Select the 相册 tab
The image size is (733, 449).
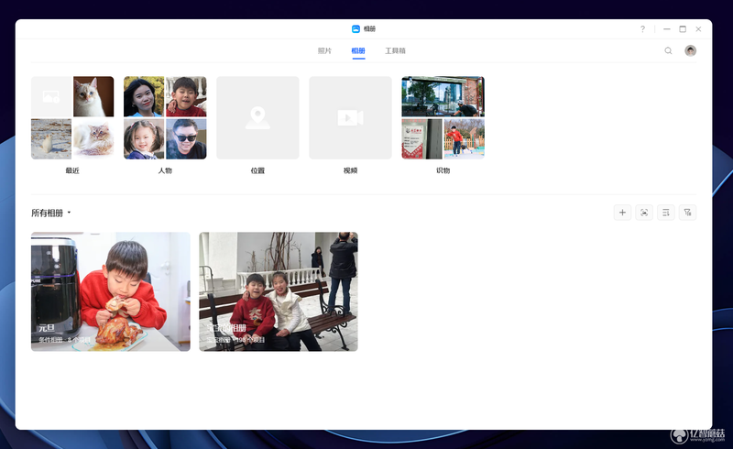(358, 50)
